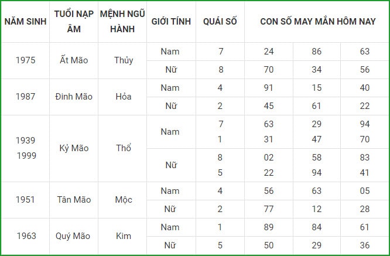The image size is (390, 256).
Task: Select the Ất Mão cell
Action: (74, 60)
